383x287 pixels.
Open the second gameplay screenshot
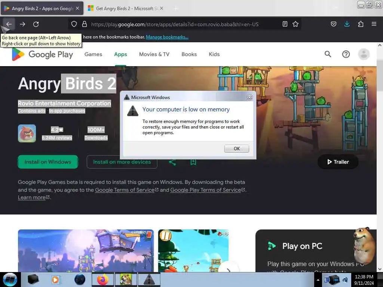pos(193,251)
